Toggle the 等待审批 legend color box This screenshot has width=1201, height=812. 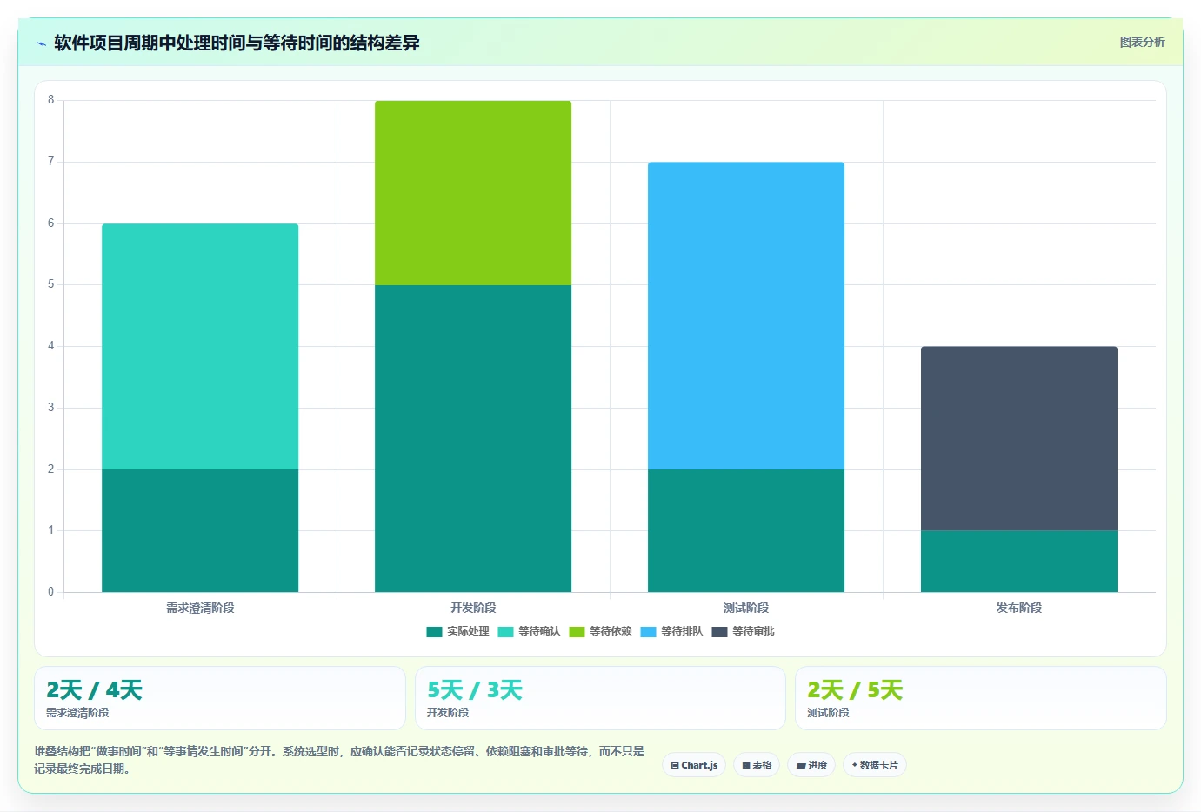click(719, 632)
